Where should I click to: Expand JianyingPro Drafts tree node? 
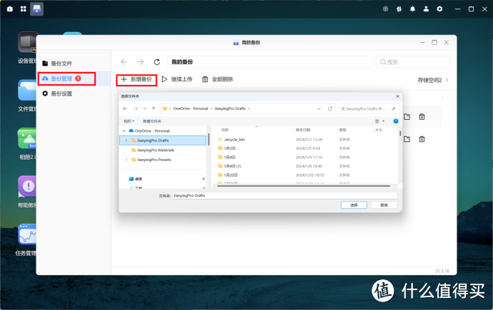click(x=126, y=140)
